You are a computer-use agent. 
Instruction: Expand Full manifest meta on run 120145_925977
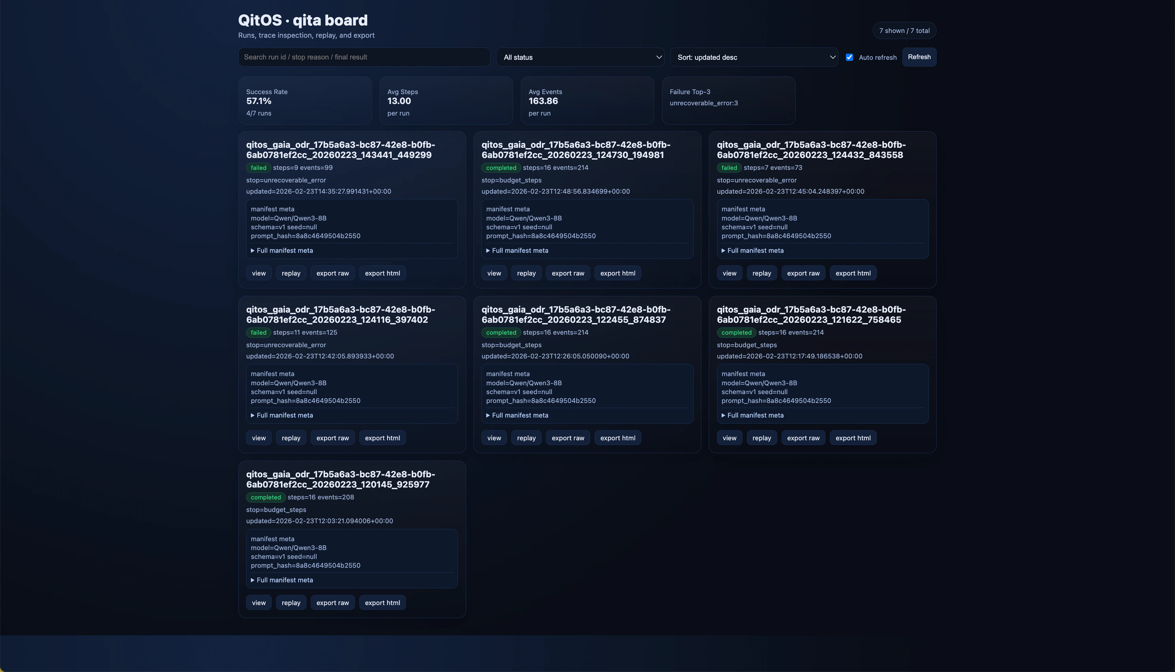coord(282,580)
